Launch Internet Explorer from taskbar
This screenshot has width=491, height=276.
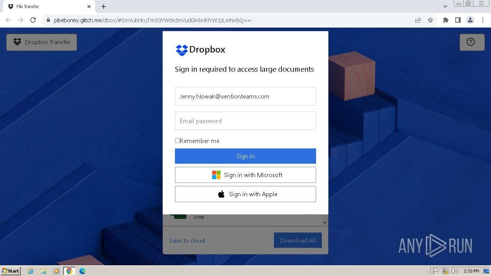tap(30, 271)
